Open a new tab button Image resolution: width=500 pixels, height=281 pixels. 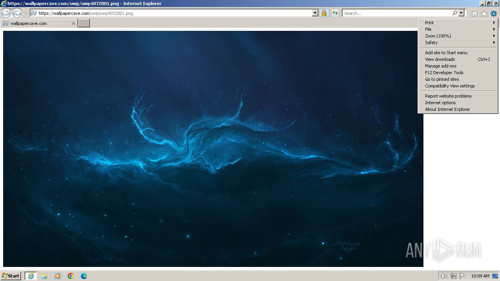coord(84,23)
